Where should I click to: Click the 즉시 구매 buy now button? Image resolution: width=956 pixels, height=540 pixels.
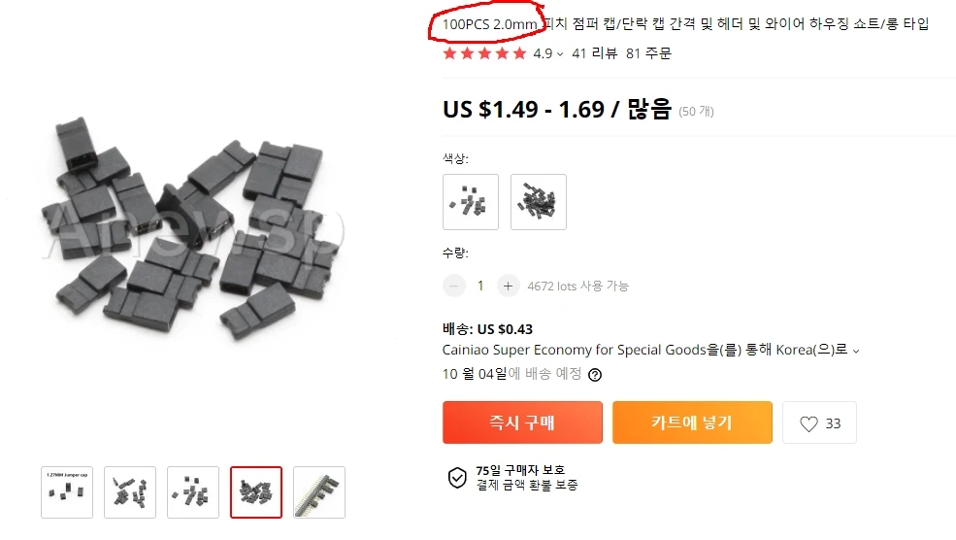click(x=522, y=422)
